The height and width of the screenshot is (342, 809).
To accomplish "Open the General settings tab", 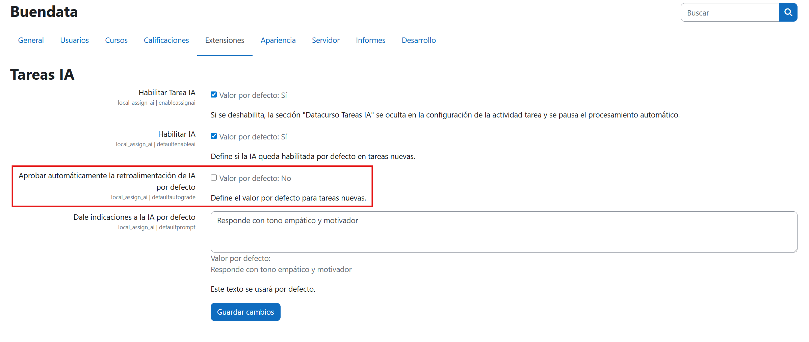I will click(x=31, y=40).
